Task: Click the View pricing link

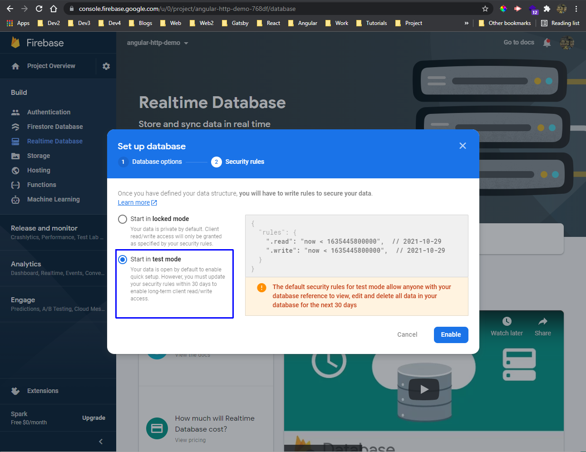Action: tap(190, 440)
